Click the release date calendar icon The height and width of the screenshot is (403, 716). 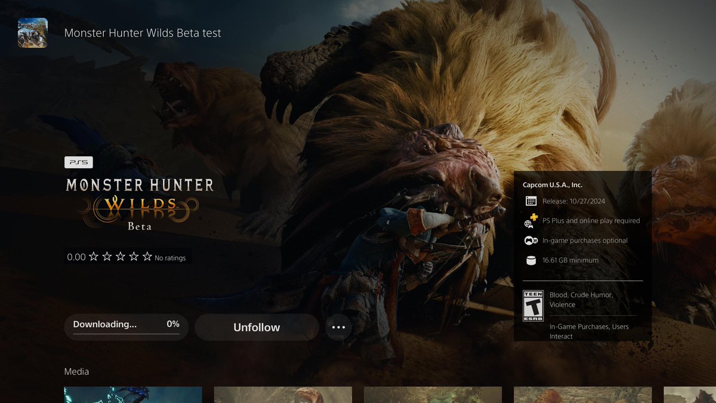tap(531, 201)
